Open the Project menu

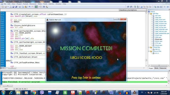point(19,4)
